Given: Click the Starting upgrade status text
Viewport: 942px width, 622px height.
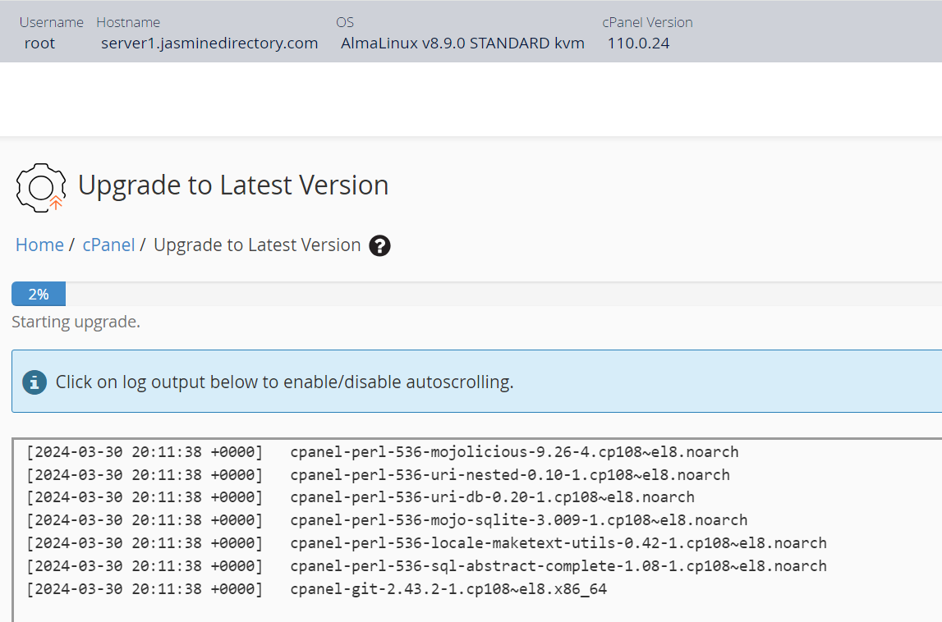Looking at the screenshot, I should tap(76, 322).
